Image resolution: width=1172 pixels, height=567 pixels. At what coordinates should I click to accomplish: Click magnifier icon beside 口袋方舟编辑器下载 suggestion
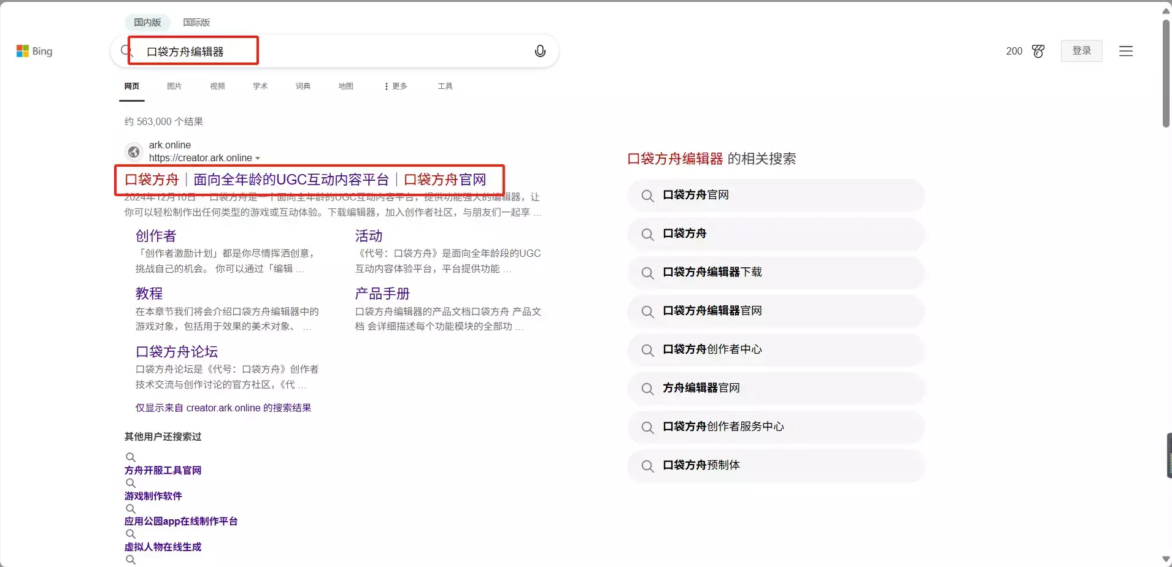click(x=647, y=273)
